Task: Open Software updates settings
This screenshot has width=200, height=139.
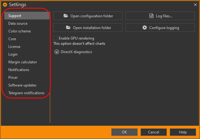Action: [x=22, y=85]
